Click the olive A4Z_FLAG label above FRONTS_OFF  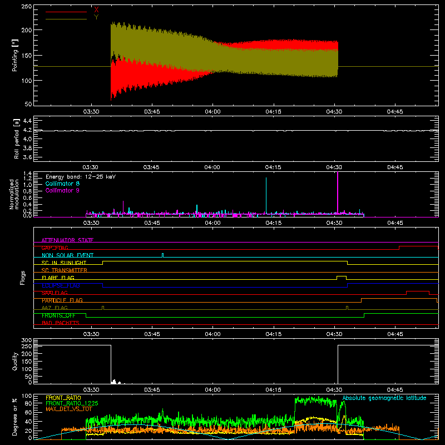click(x=55, y=308)
